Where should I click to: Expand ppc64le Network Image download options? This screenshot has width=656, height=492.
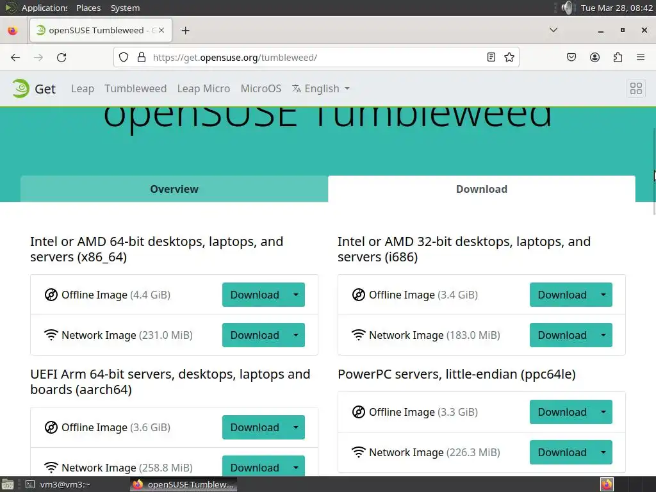tap(603, 452)
